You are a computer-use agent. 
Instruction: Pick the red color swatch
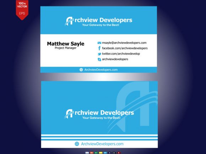(x=119, y=153)
